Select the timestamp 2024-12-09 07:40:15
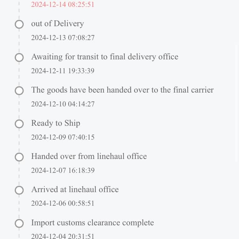 click(63, 137)
